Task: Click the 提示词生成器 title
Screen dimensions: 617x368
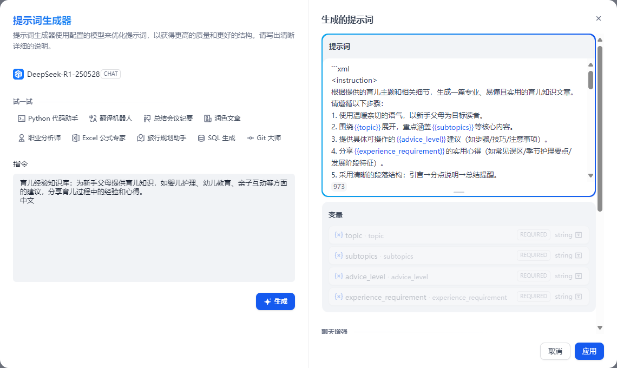Action: (x=42, y=21)
